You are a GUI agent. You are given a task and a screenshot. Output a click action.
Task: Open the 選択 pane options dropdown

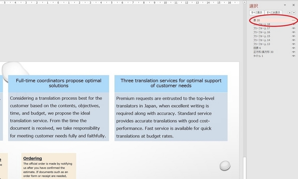point(285,5)
